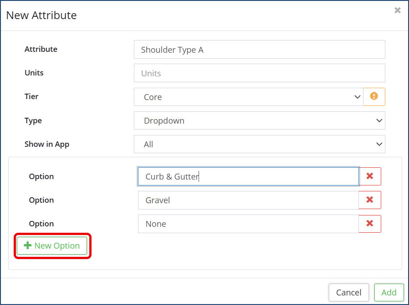The height and width of the screenshot is (305, 409).
Task: Click the orange Tier warning icon
Action: pos(374,97)
